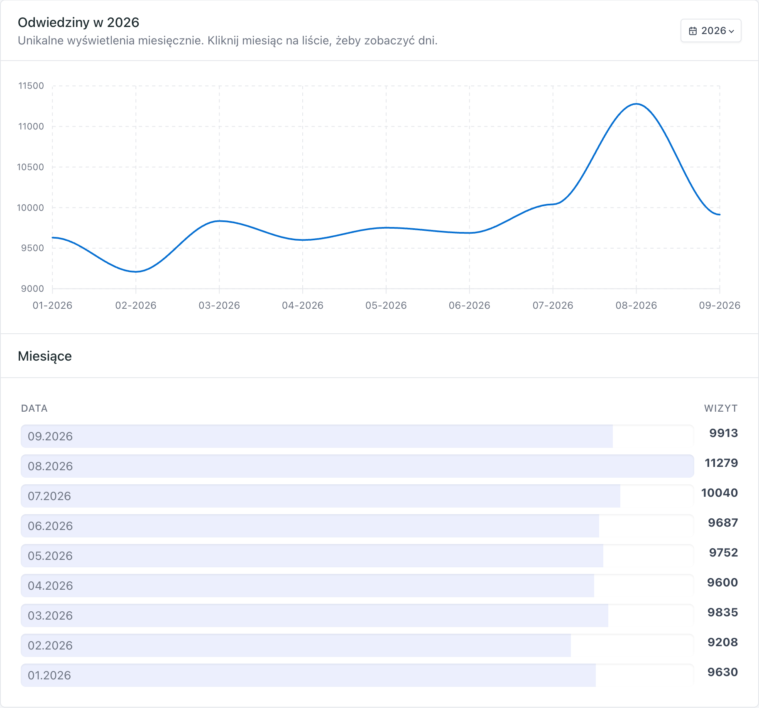The image size is (759, 708).
Task: Click the chevron arrow next to 2026
Action: pos(732,32)
